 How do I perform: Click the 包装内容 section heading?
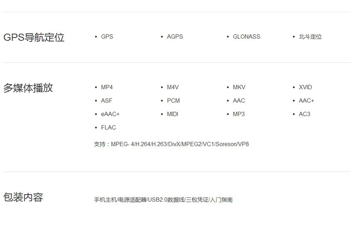pyautogui.click(x=23, y=197)
